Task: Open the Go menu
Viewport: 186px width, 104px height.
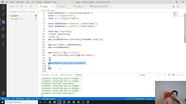Action: tap(33, 2)
